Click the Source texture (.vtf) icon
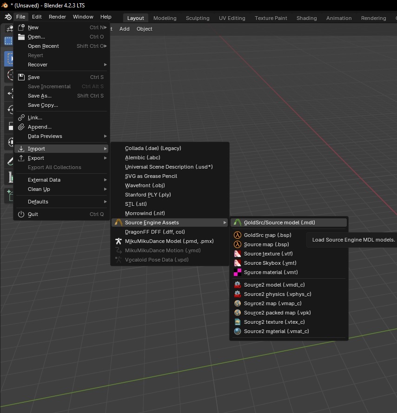Screen dimensions: 397x413 click(x=238, y=254)
